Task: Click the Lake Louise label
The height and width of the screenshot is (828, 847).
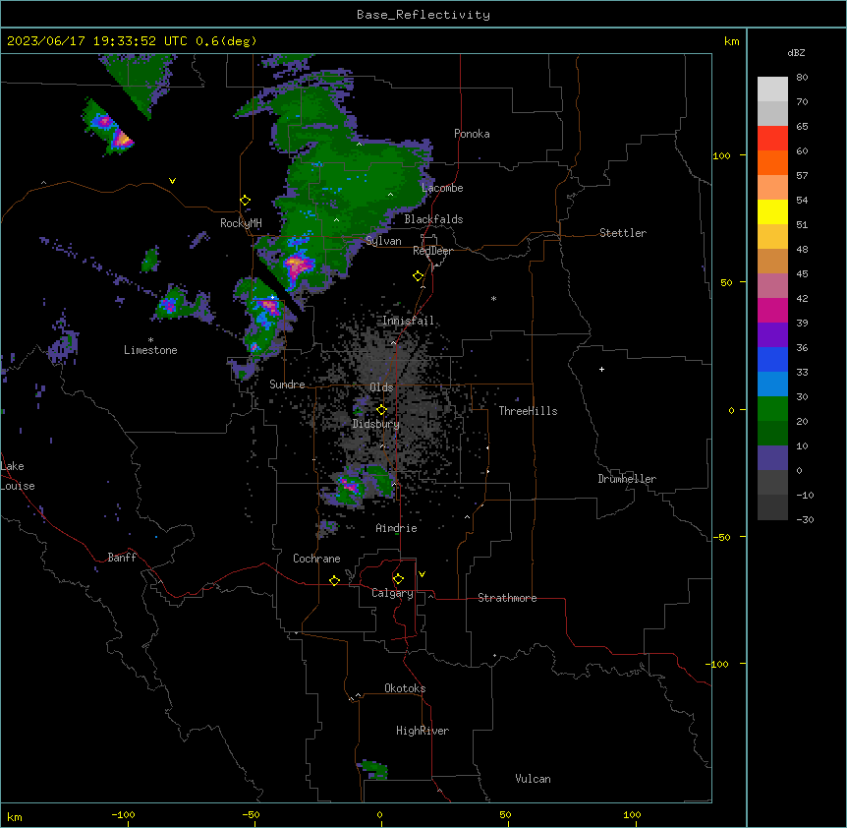Action: pos(17,476)
